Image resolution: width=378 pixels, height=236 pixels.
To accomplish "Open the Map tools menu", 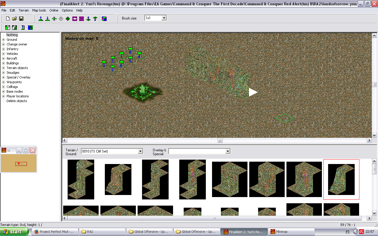I will tap(39, 10).
